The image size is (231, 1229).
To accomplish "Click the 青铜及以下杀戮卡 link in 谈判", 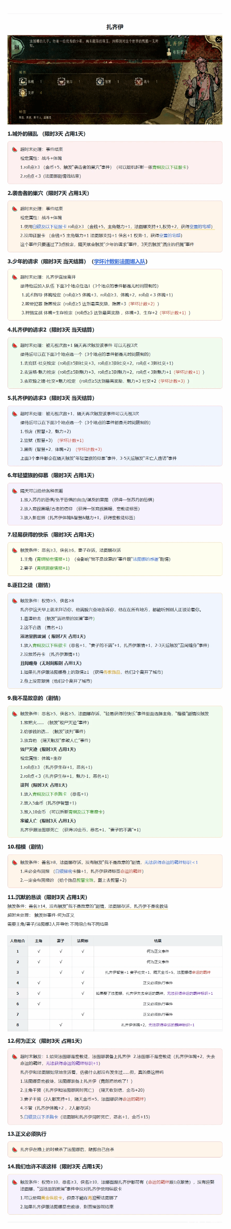I will click(x=50, y=793).
